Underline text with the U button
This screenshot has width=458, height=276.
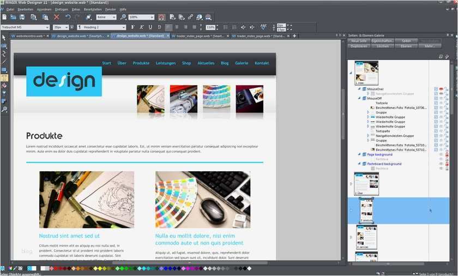coord(150,27)
